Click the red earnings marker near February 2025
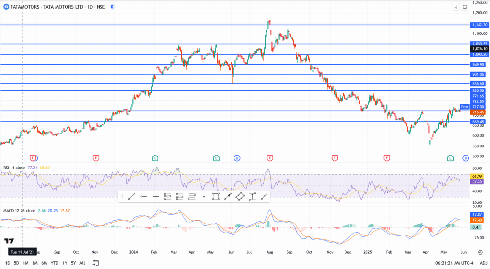Image resolution: width=490 pixels, height=269 pixels. [x=387, y=158]
